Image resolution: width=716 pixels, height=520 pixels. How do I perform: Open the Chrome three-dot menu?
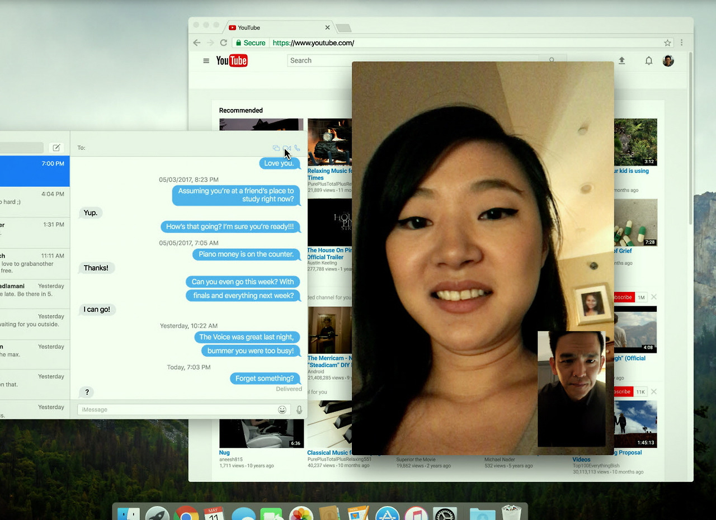(x=681, y=43)
